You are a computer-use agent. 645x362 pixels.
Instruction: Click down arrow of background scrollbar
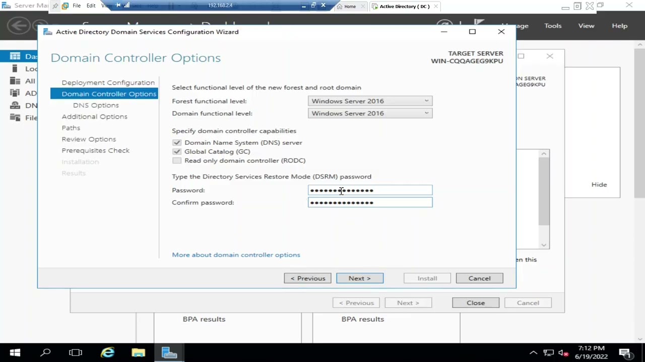tap(544, 245)
